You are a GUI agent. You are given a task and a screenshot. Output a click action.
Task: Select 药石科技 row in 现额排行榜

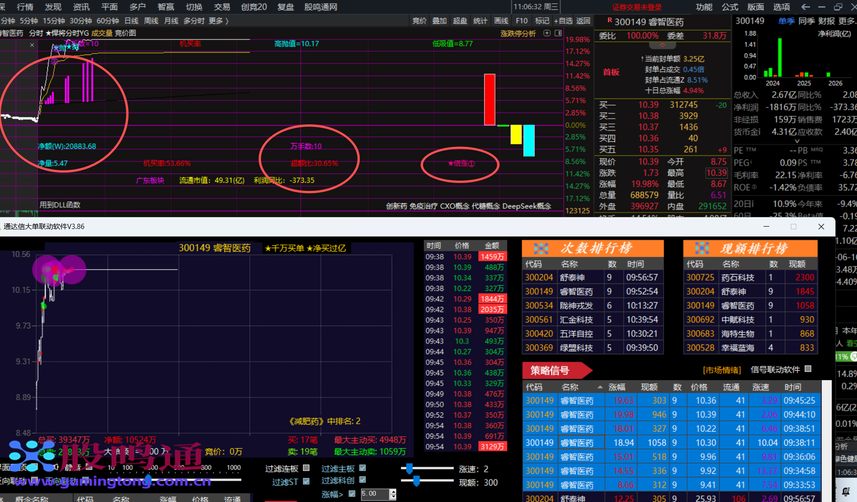pos(750,277)
